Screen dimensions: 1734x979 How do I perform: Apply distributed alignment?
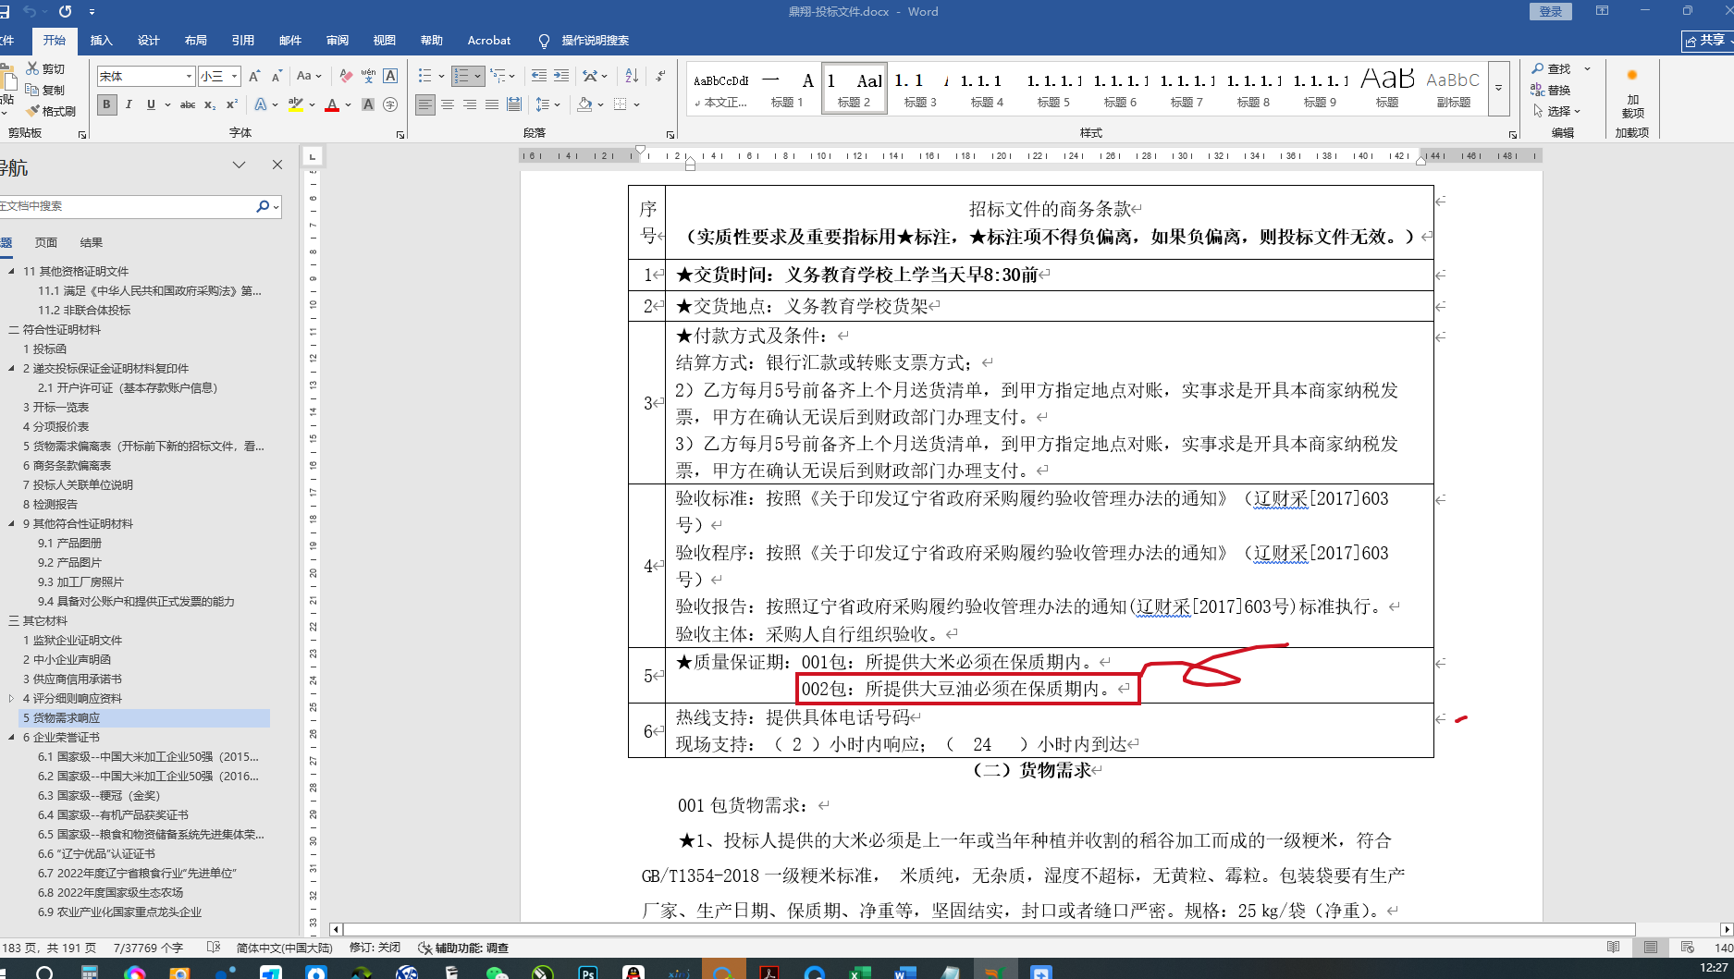coord(514,104)
